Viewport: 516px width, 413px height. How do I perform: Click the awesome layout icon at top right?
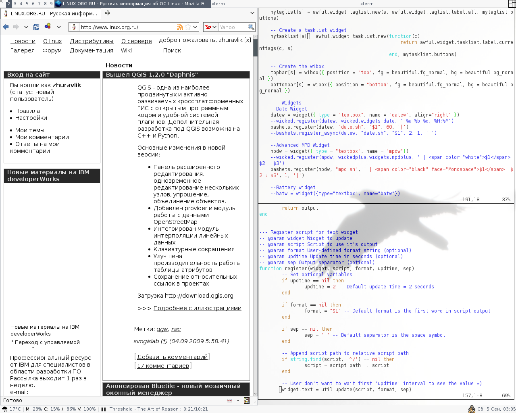coord(512,4)
